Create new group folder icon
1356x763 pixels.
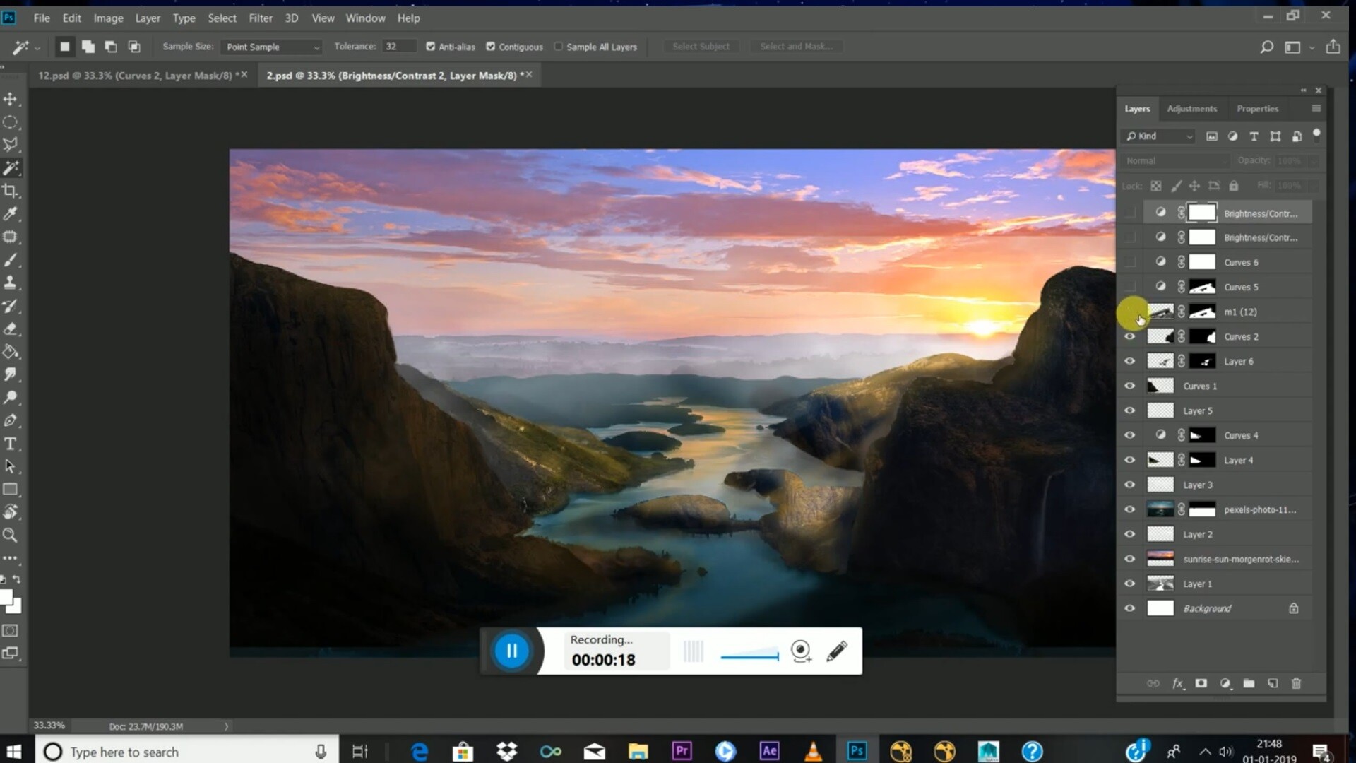point(1249,683)
